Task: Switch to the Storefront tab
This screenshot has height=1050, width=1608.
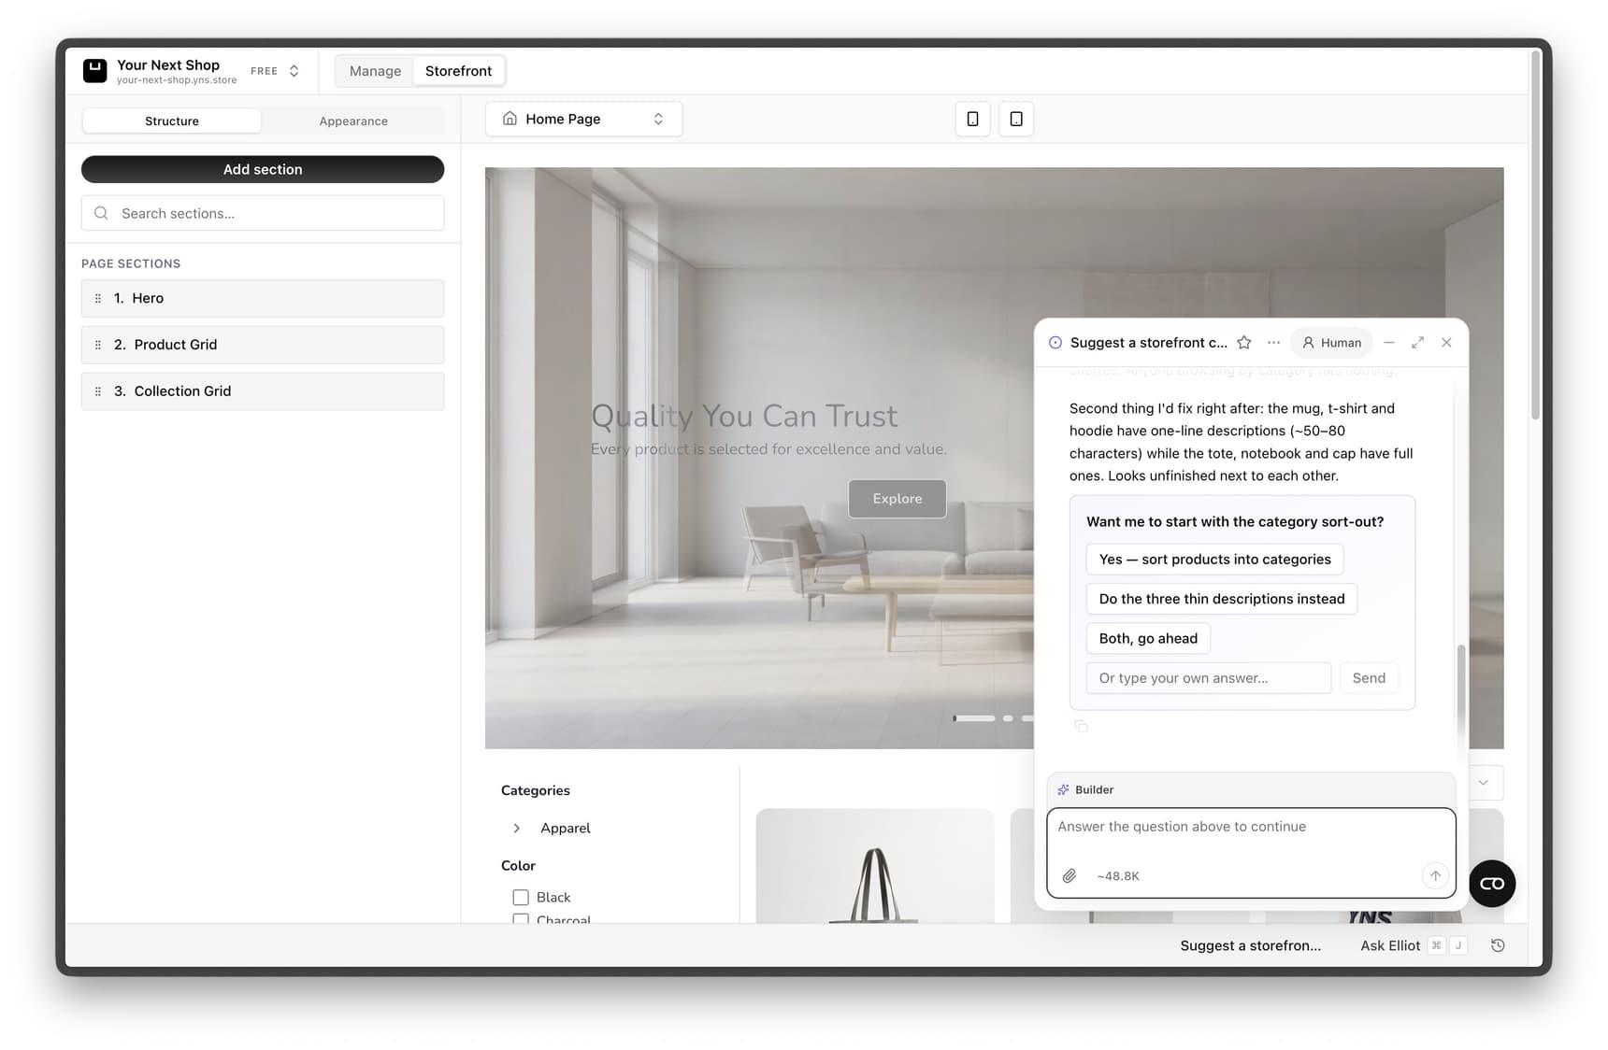Action: tap(458, 71)
